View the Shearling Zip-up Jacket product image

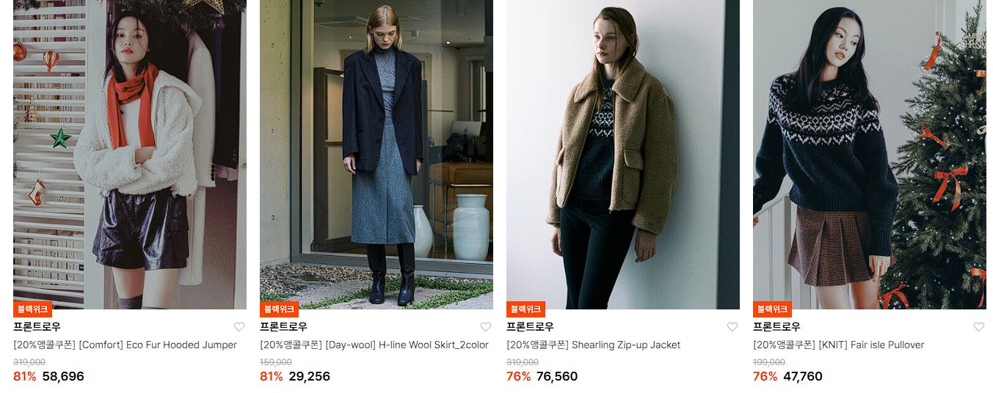point(623,154)
